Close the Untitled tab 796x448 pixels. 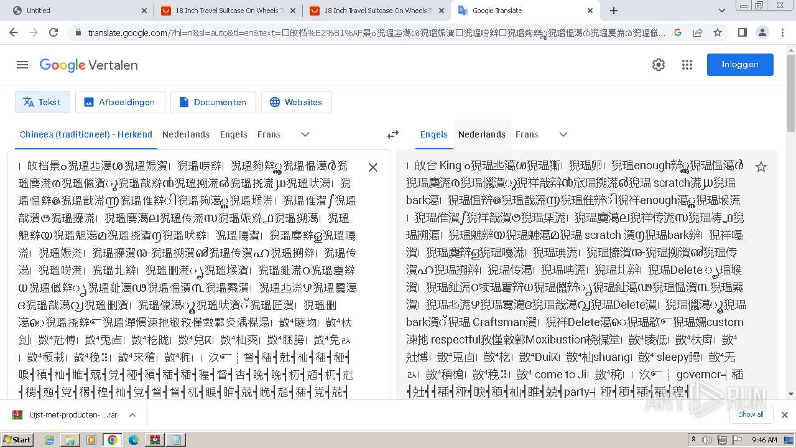(x=144, y=11)
